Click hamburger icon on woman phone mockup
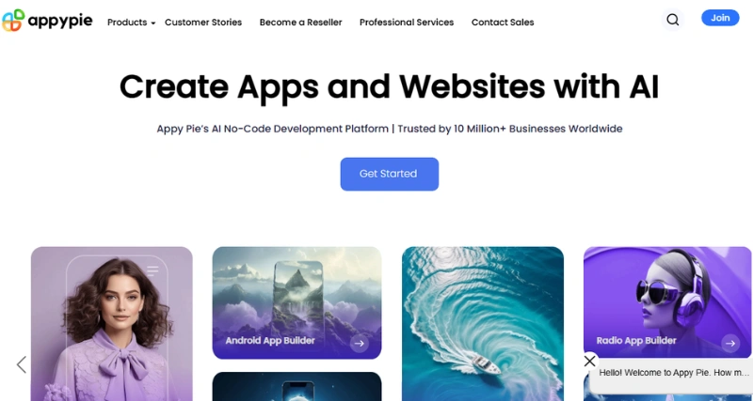Viewport: 753px width, 401px height. click(152, 270)
